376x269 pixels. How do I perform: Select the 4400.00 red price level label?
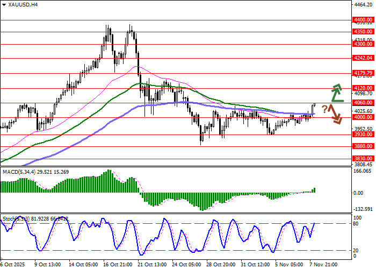(364, 19)
